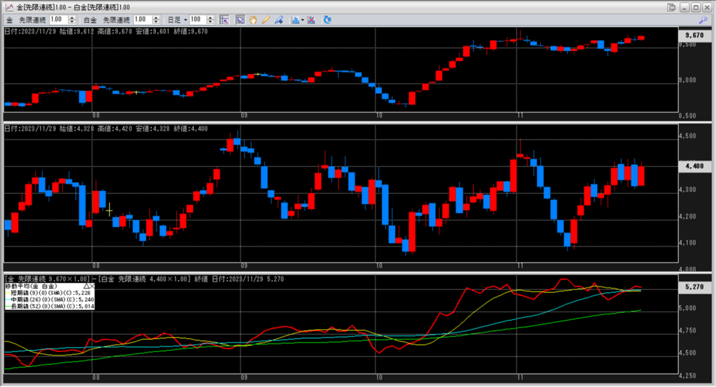716x387 pixels.
Task: Select the arrow pointer cursor tool
Action: point(240,20)
